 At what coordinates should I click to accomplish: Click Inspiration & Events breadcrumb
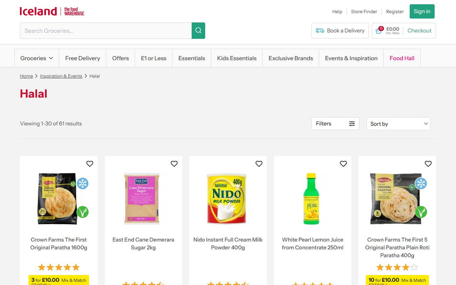tap(61, 76)
